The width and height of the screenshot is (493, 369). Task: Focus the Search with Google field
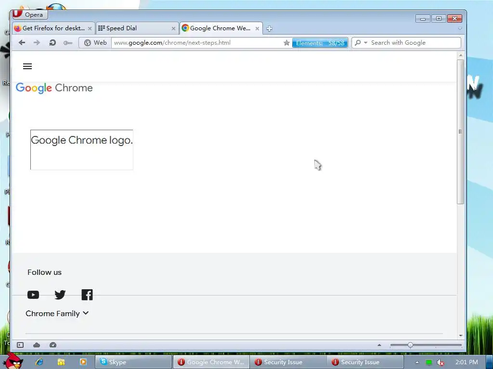[415, 43]
